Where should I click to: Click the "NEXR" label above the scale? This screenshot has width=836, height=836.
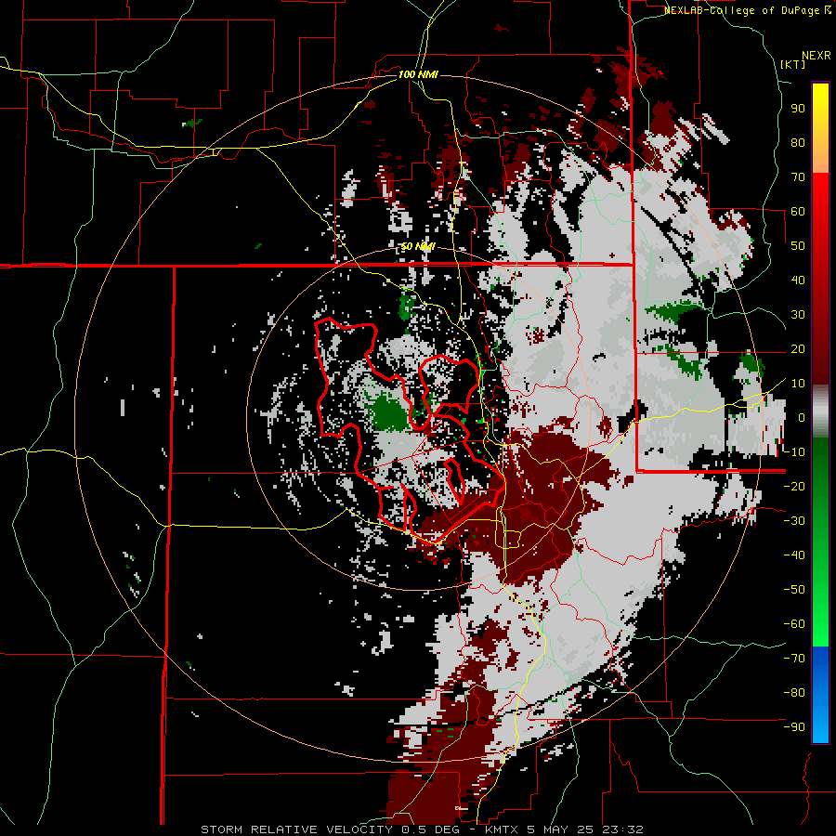coord(816,56)
